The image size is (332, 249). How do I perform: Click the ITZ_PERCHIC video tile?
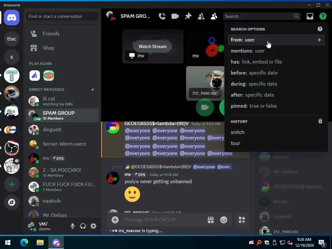click(x=205, y=83)
